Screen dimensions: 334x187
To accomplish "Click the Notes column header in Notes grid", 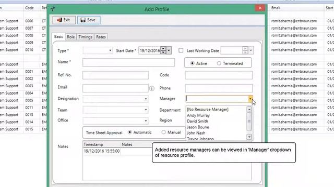I will coord(127,144).
